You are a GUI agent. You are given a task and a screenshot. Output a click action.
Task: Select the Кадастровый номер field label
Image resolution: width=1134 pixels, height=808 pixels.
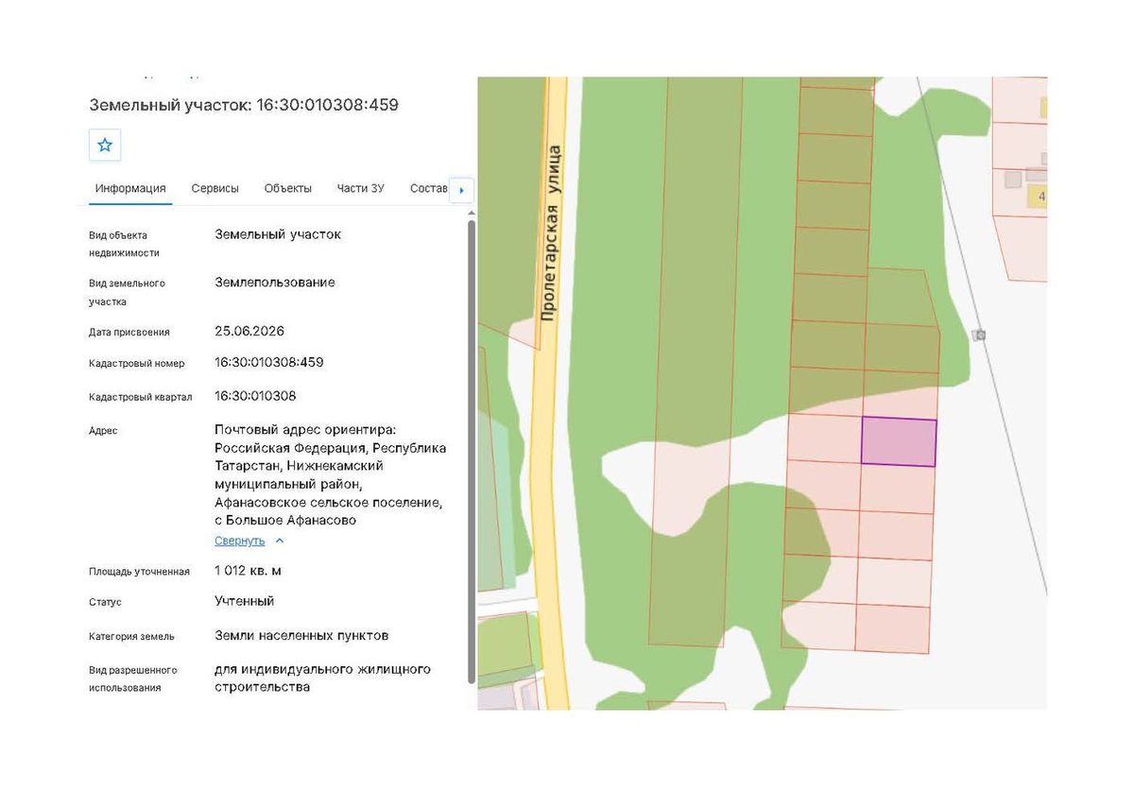click(x=137, y=363)
